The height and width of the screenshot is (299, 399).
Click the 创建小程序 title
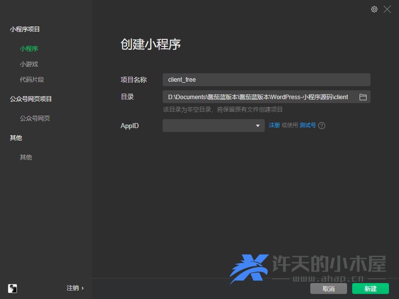151,44
